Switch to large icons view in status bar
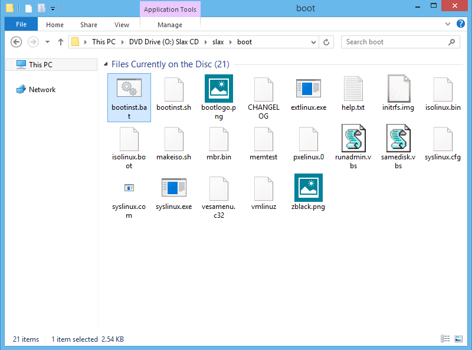 click(x=458, y=339)
